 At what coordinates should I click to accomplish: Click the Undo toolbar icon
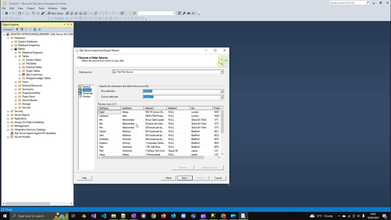tap(106, 13)
